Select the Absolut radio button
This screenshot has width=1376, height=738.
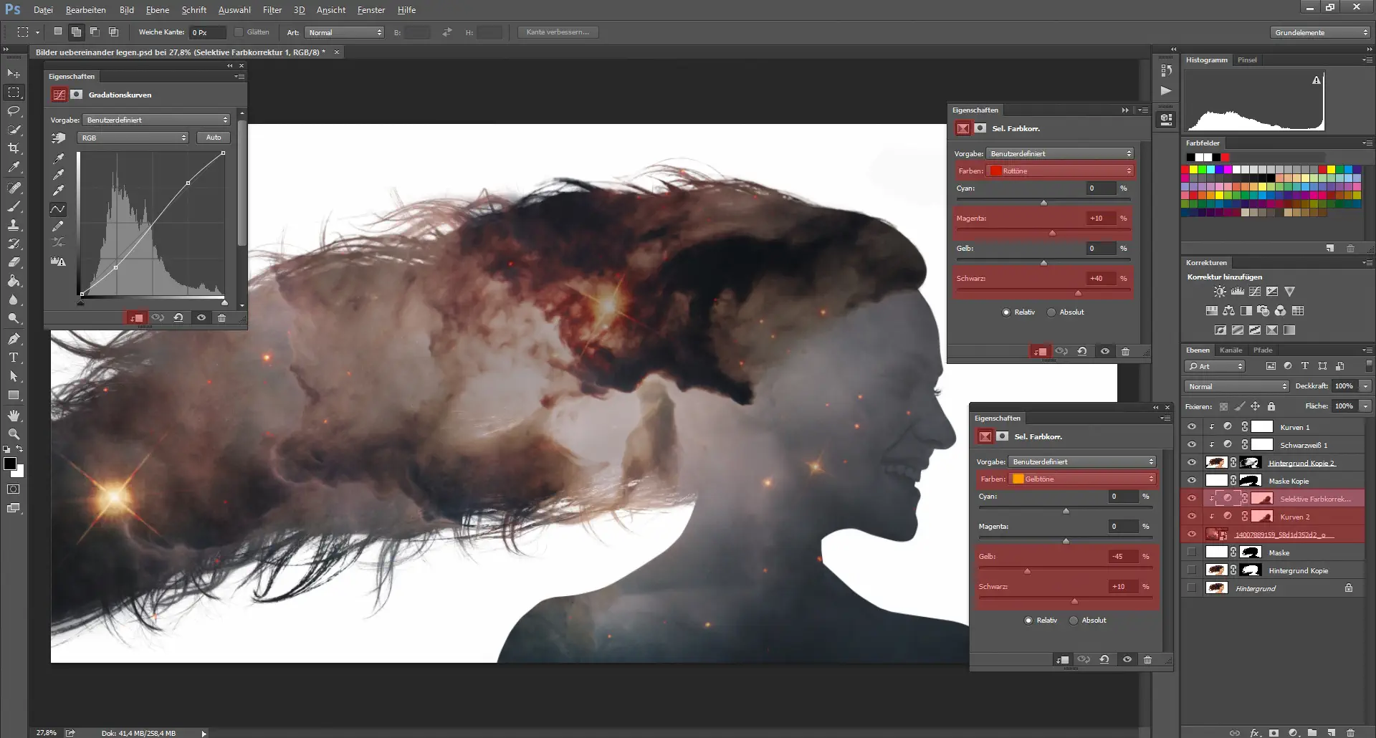coord(1052,312)
